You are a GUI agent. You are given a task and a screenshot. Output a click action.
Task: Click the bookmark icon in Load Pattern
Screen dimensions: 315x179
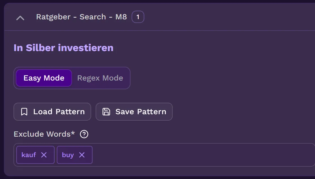coord(24,112)
